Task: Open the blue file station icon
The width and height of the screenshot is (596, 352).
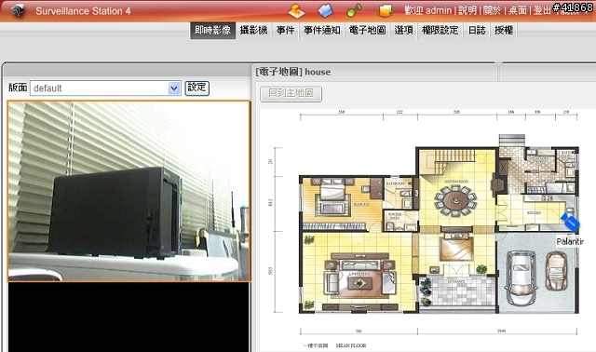Action: point(325,10)
